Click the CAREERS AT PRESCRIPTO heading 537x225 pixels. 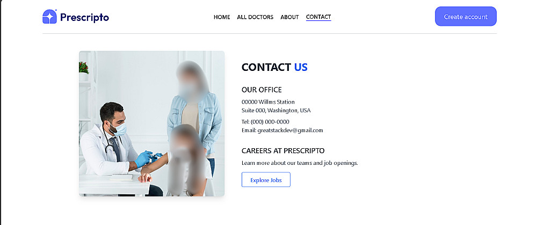[283, 151]
